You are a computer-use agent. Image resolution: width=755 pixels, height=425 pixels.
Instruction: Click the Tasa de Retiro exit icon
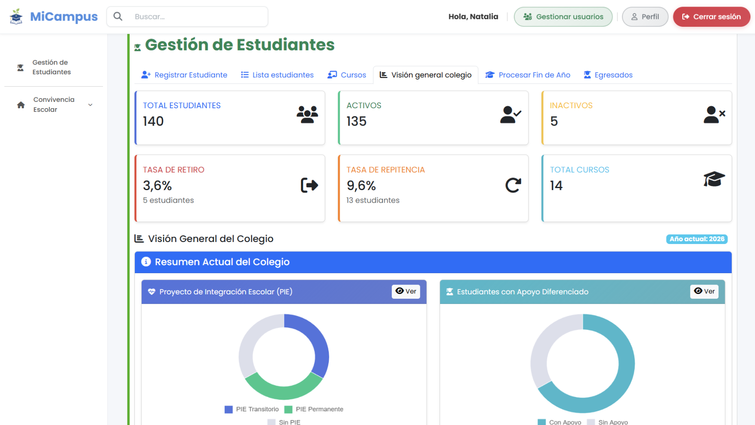(x=309, y=185)
